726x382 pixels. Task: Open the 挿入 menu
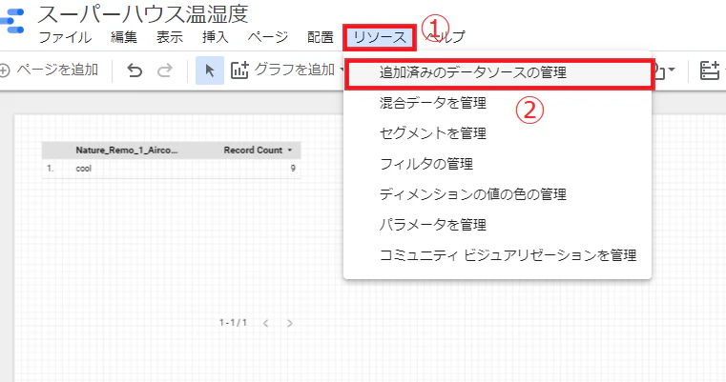(216, 37)
